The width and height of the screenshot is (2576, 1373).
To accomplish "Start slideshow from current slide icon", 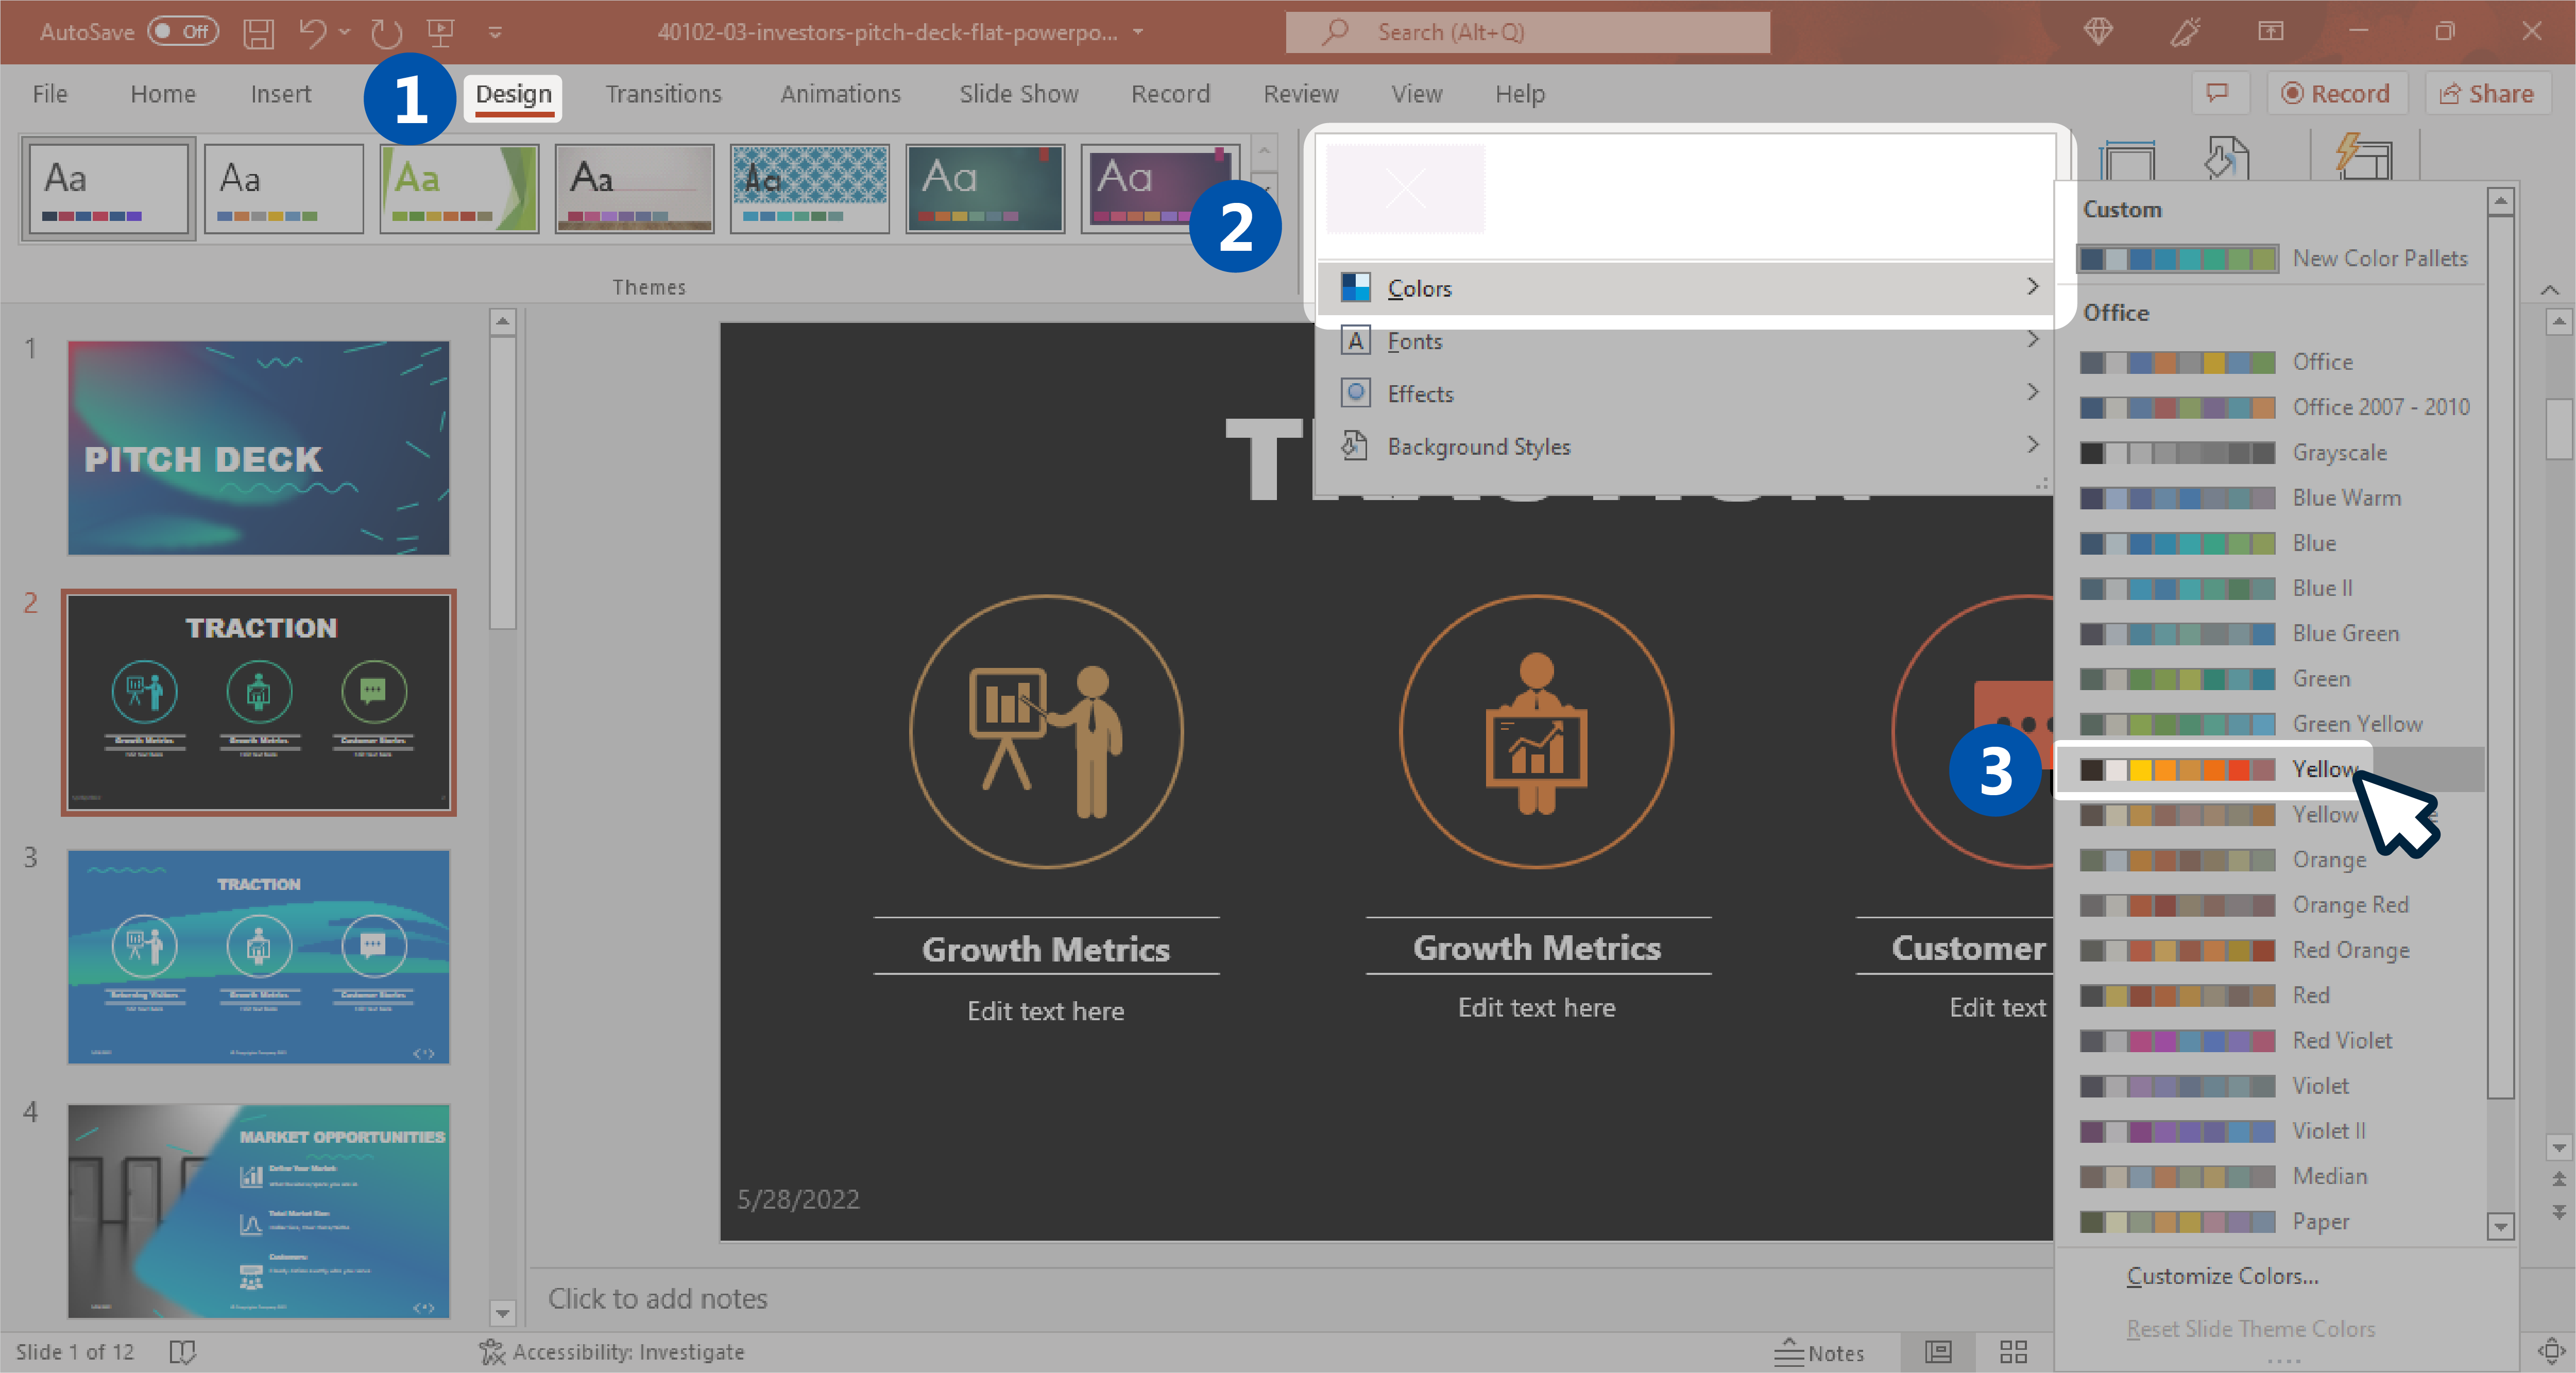I will point(440,32).
